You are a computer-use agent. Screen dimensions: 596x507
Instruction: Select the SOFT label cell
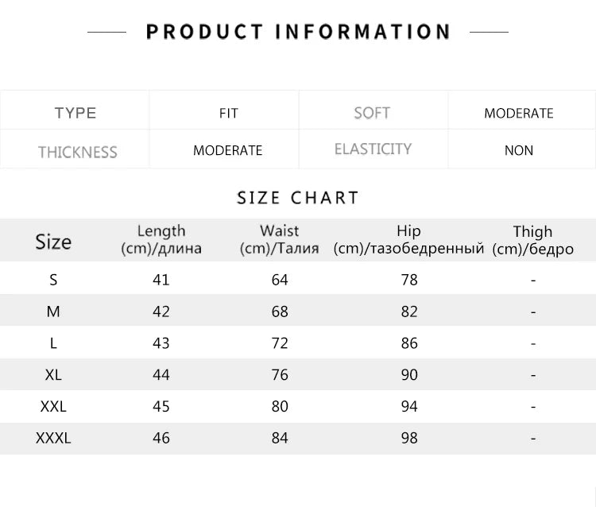point(372,113)
